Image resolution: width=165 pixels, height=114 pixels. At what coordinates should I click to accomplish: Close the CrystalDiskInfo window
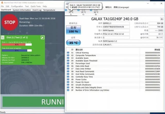pos(161,3)
